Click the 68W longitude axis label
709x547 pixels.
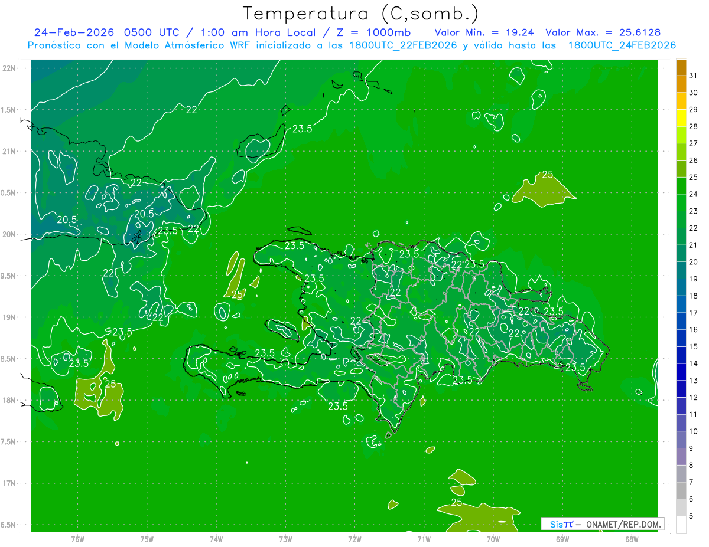tap(632, 539)
